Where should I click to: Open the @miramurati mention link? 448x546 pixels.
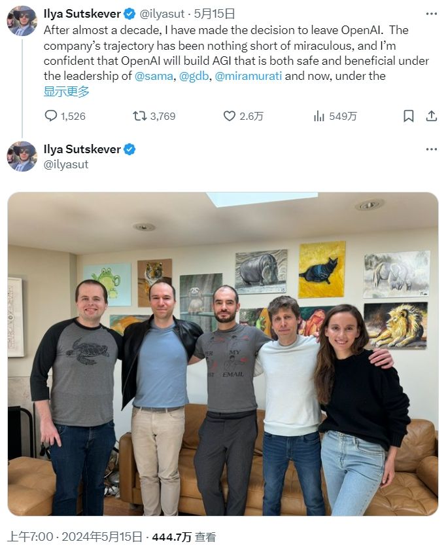(x=248, y=76)
